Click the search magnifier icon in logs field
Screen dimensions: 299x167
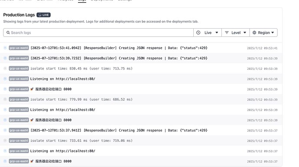(8, 33)
